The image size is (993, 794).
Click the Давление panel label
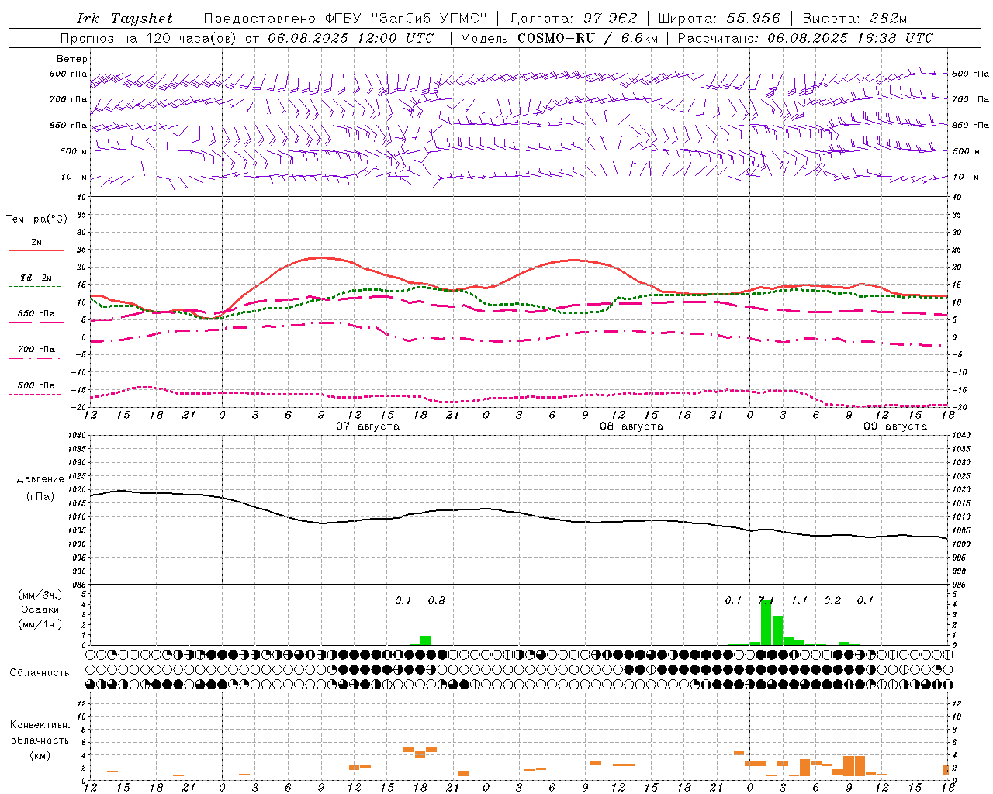(x=40, y=479)
